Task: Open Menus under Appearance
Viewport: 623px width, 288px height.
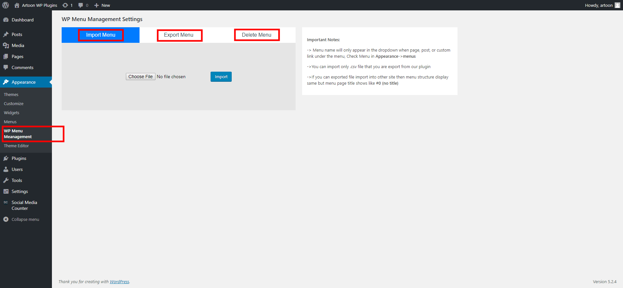Action: pyautogui.click(x=10, y=122)
